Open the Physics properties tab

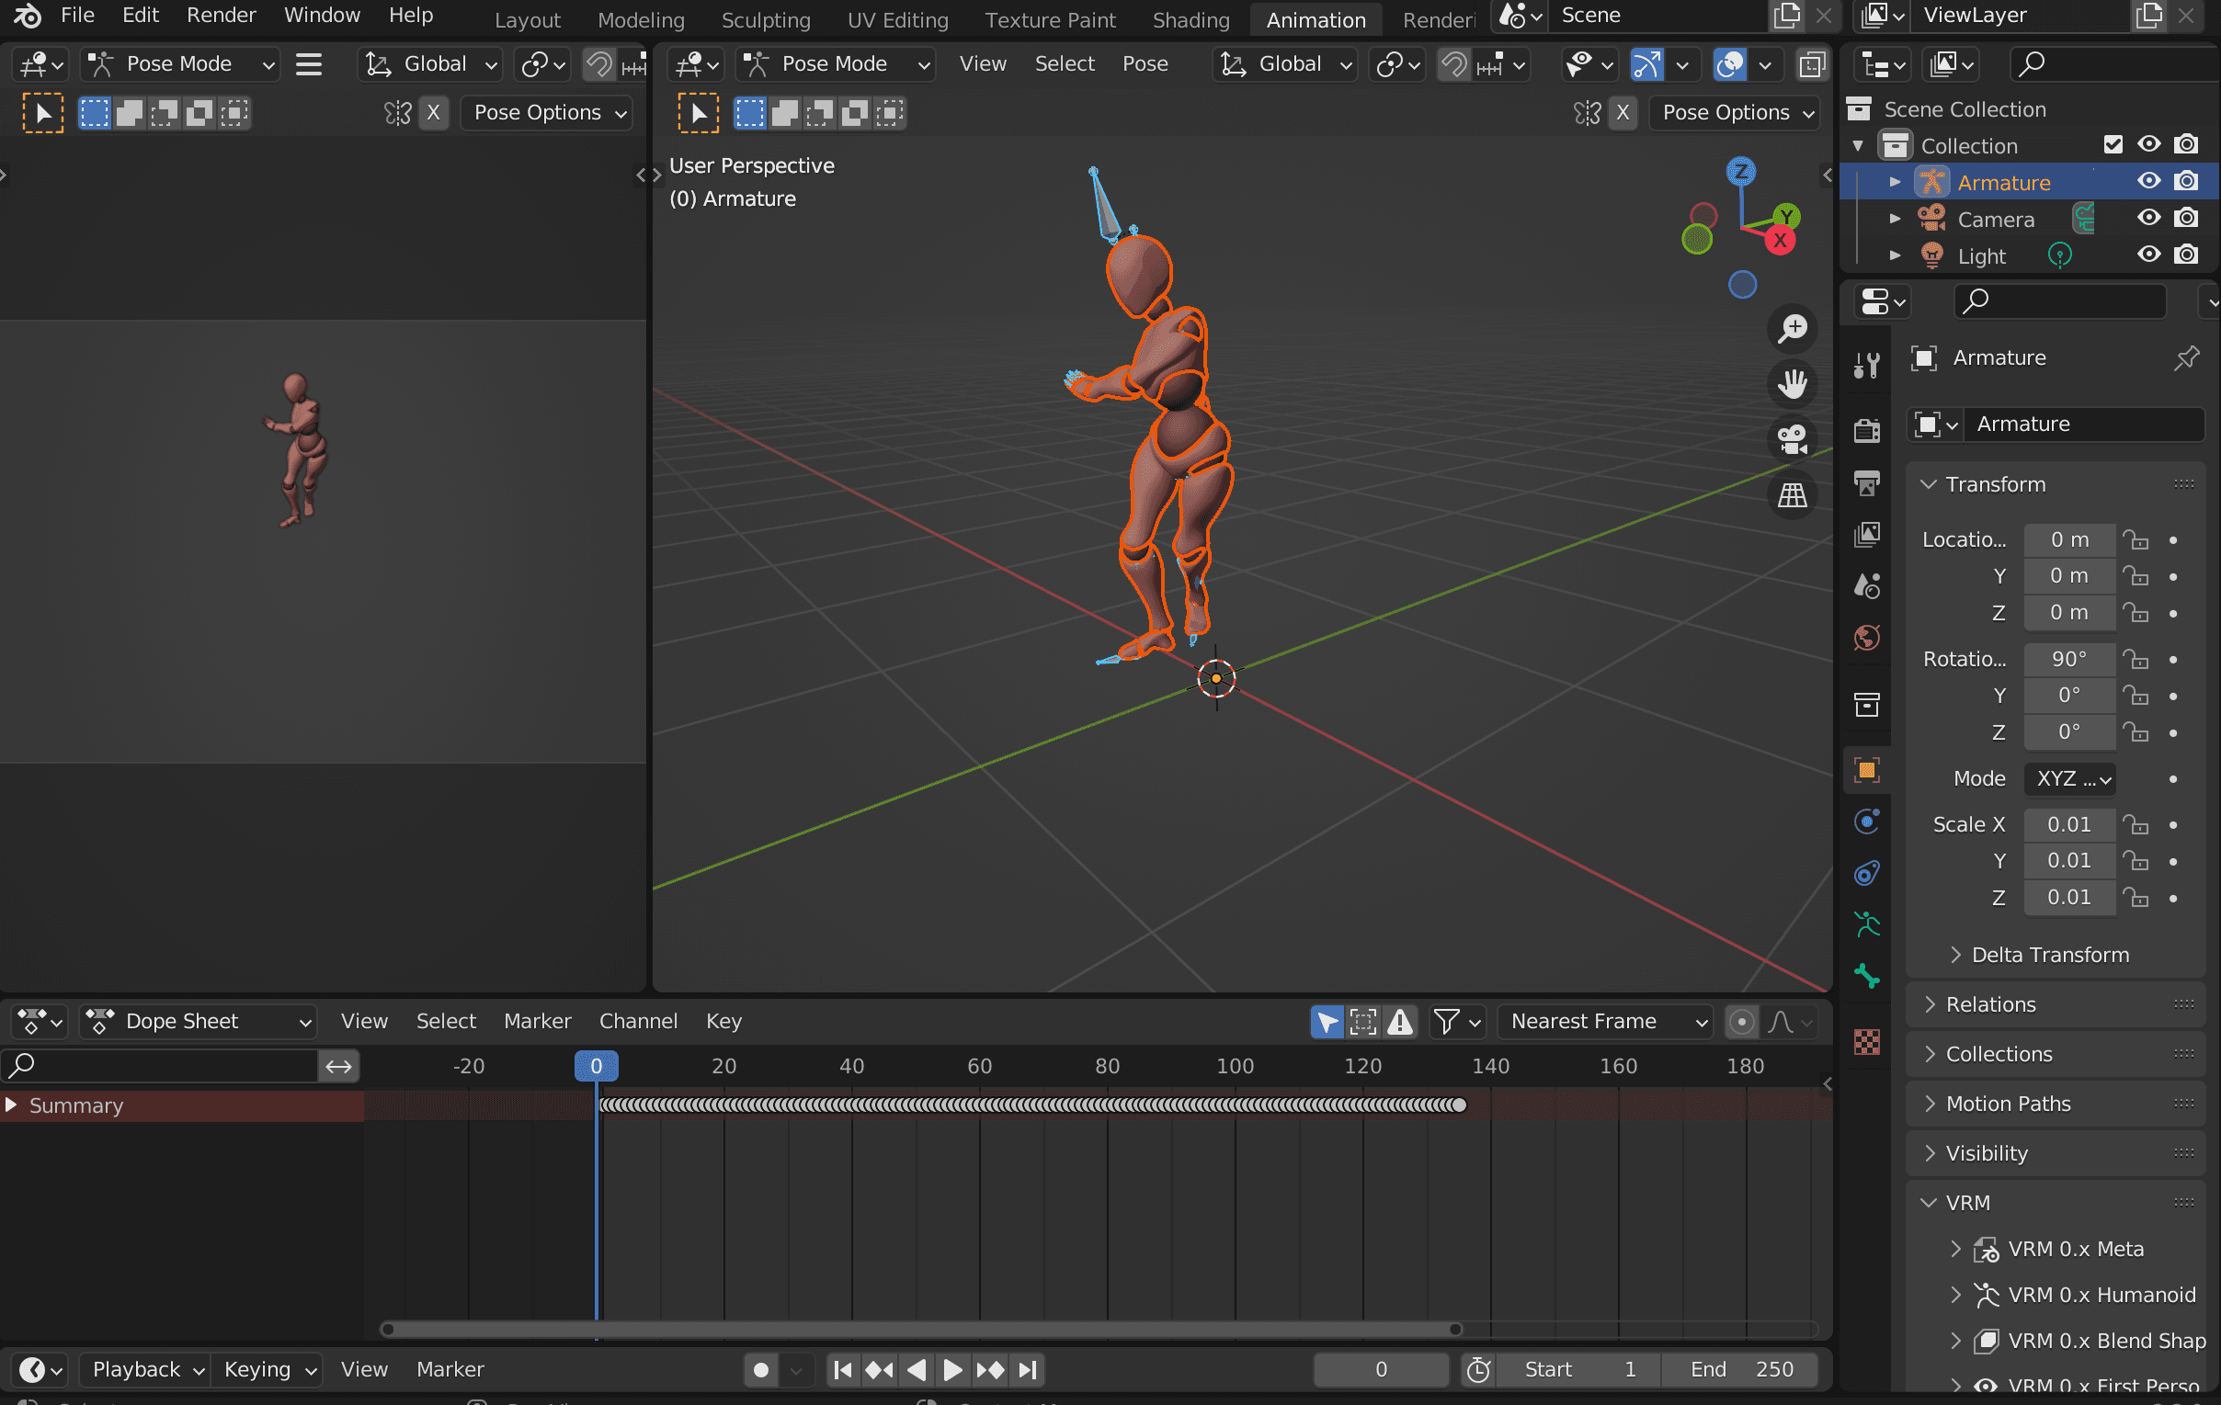pos(1867,821)
